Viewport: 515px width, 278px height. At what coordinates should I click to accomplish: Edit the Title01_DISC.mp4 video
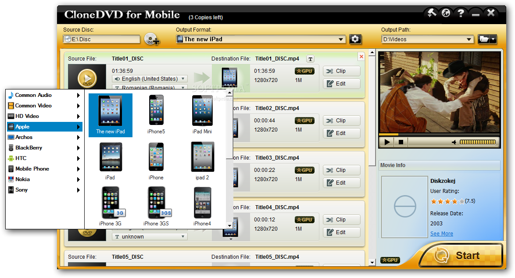tap(342, 84)
